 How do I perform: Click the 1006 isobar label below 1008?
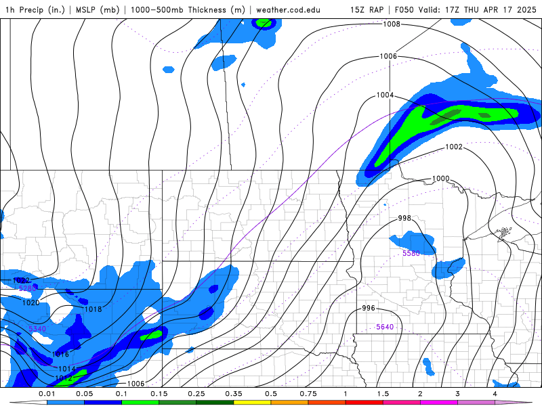[x=388, y=56]
